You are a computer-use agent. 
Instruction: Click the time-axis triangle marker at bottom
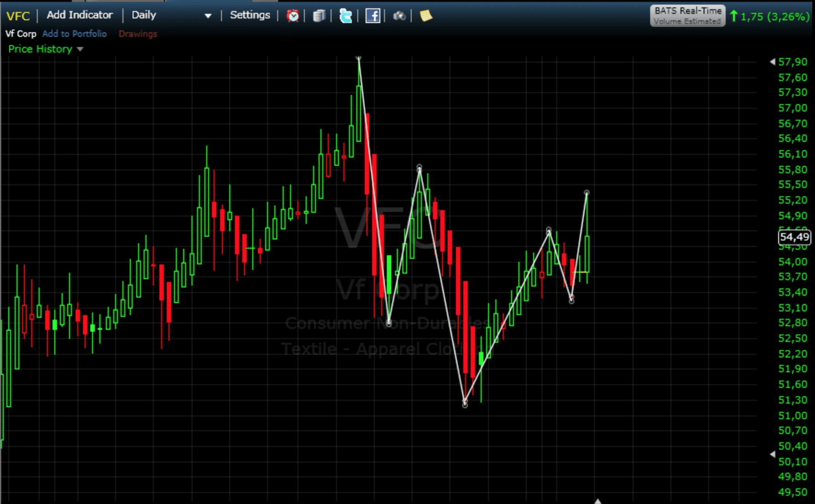coord(598,501)
